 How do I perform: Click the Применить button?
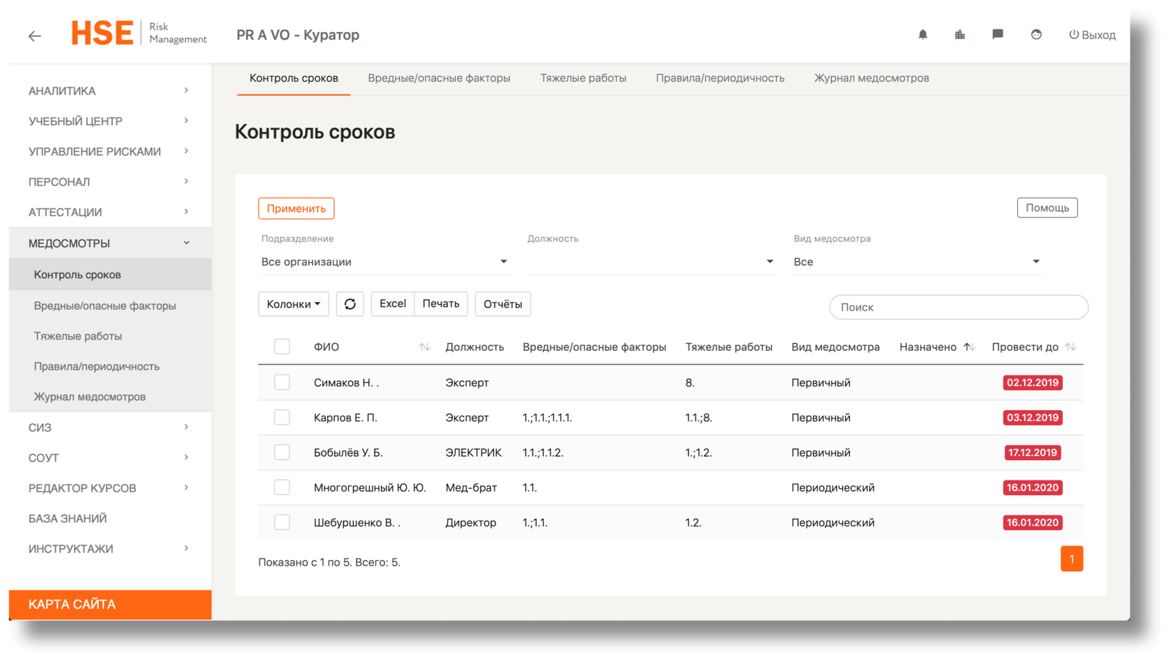point(296,209)
